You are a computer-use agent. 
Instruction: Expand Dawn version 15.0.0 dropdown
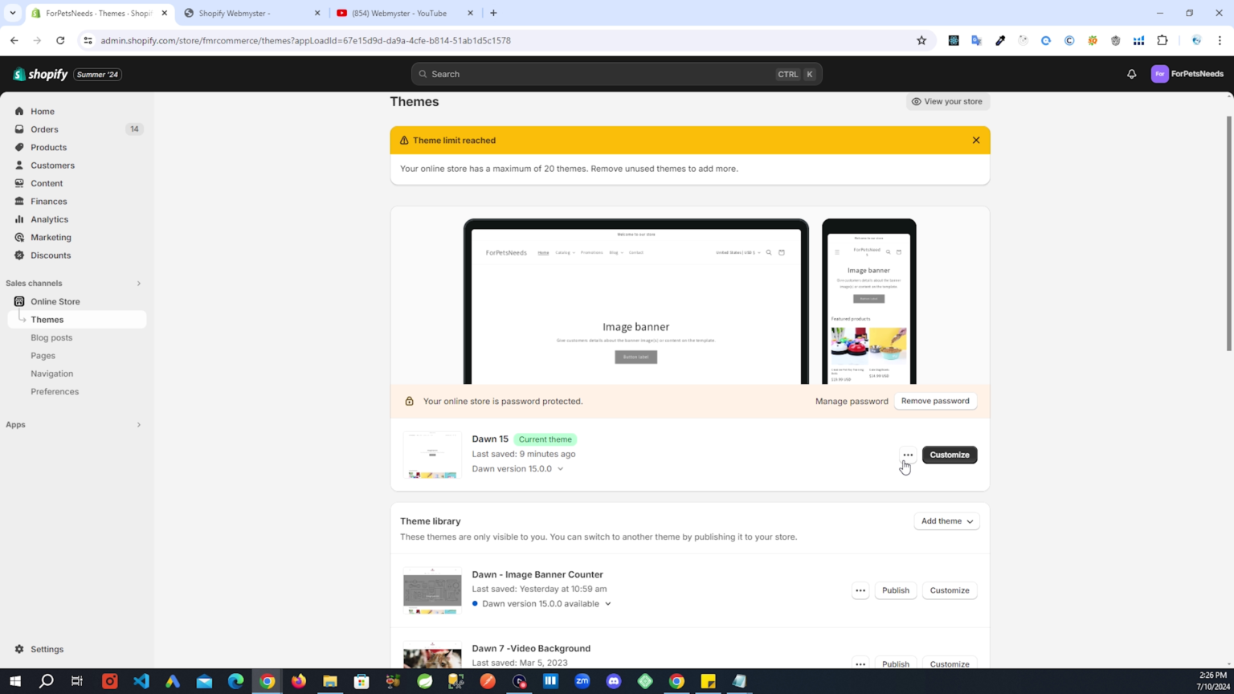tap(517, 469)
